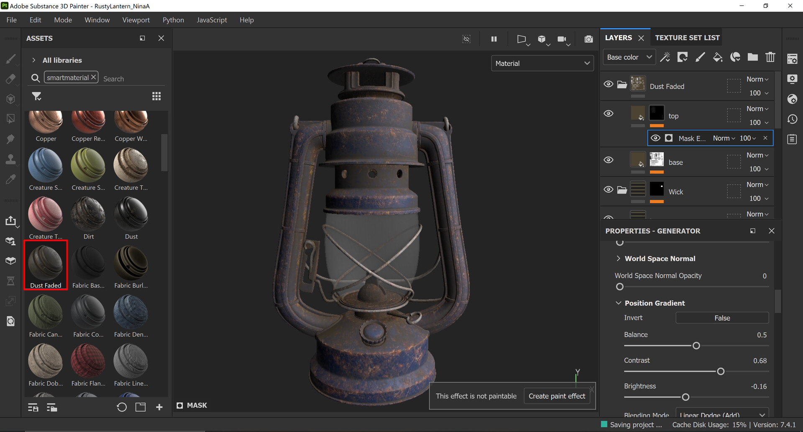The width and height of the screenshot is (803, 432).
Task: Click the Create paint effect button
Action: pyautogui.click(x=557, y=396)
